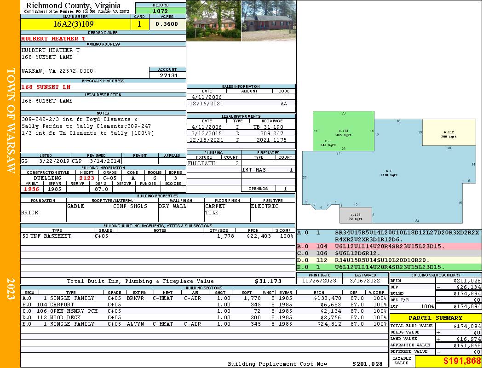Click legal instrument book page WB 31 190
The image size is (483, 368).
click(x=268, y=127)
